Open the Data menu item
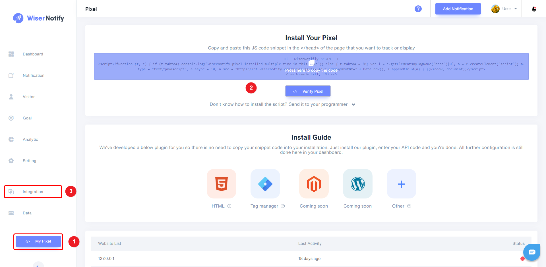The height and width of the screenshot is (267, 546). point(27,213)
